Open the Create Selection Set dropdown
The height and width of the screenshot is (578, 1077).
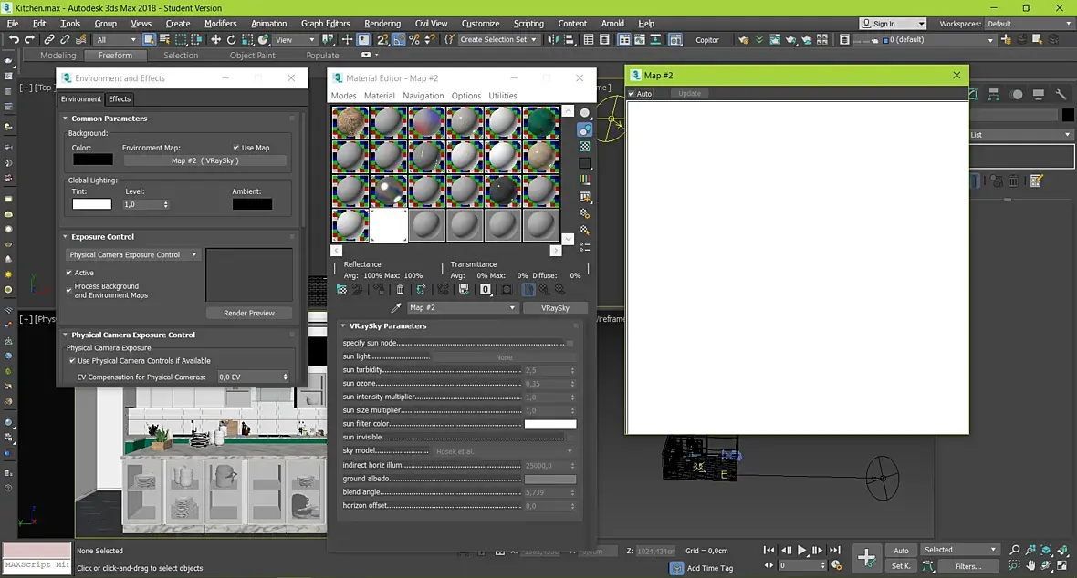[x=497, y=40]
